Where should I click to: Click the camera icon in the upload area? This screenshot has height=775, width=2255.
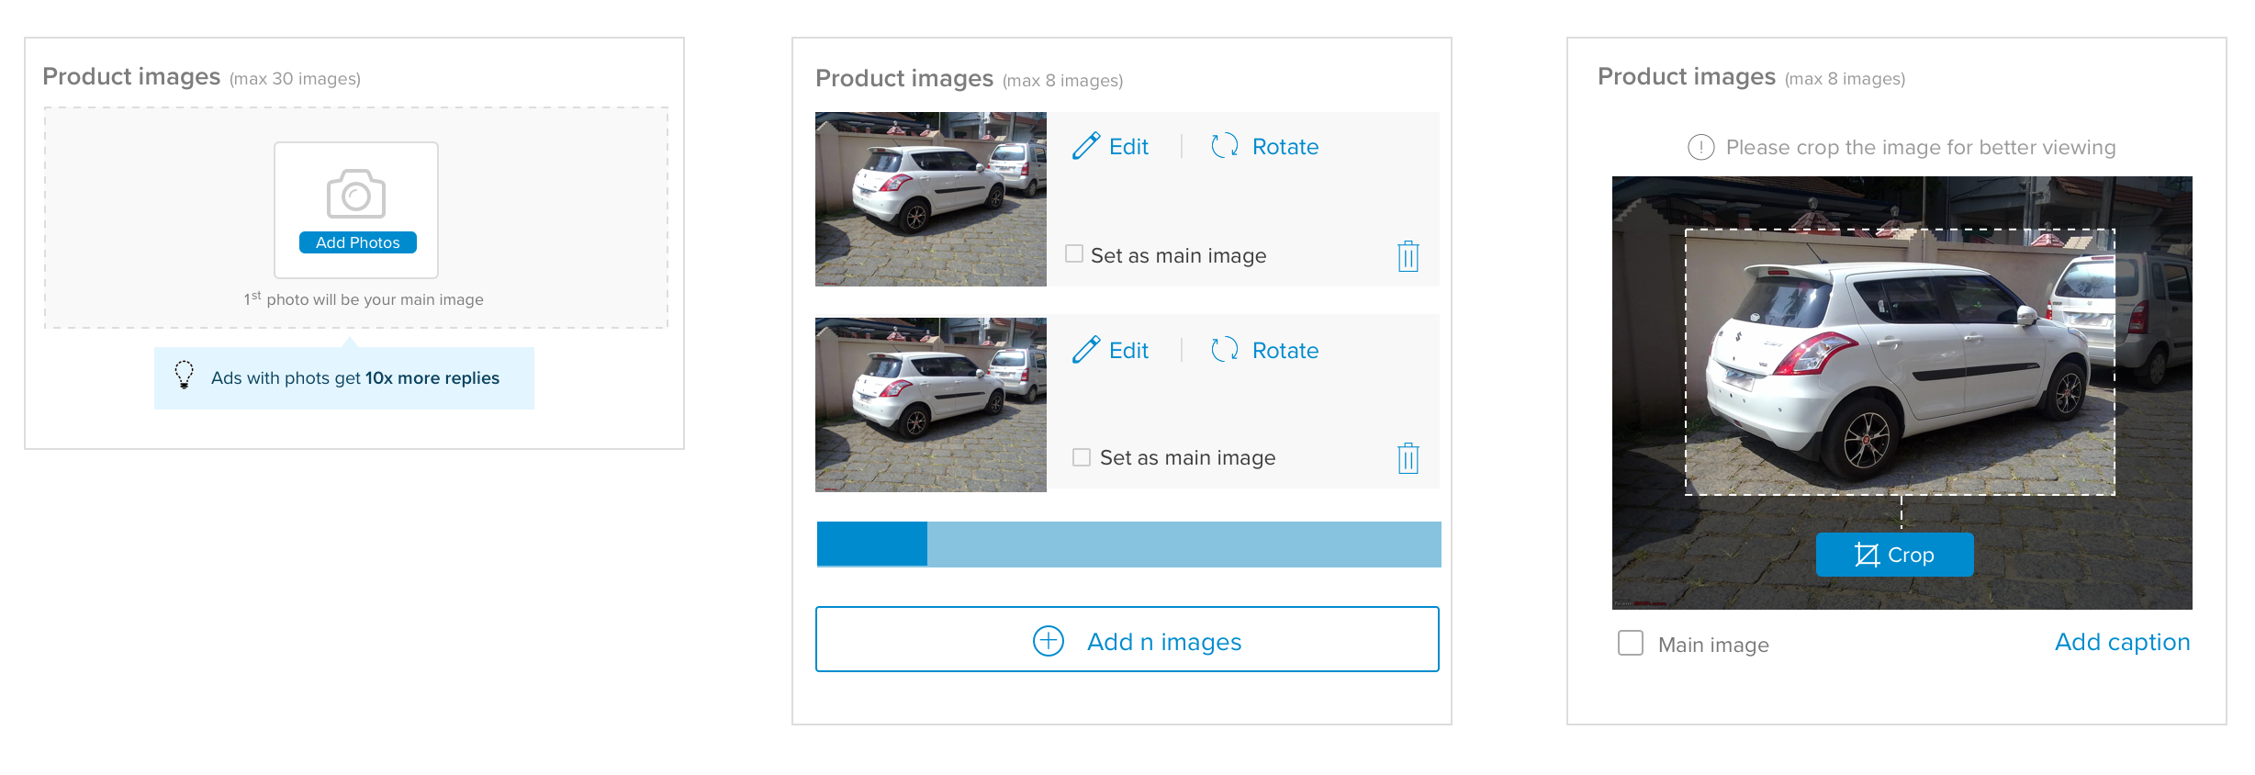point(355,194)
